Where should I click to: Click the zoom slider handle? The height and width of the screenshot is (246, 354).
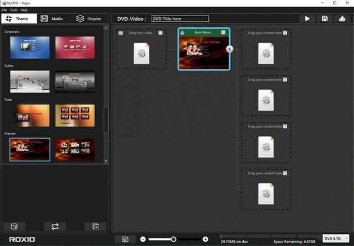[173, 239]
